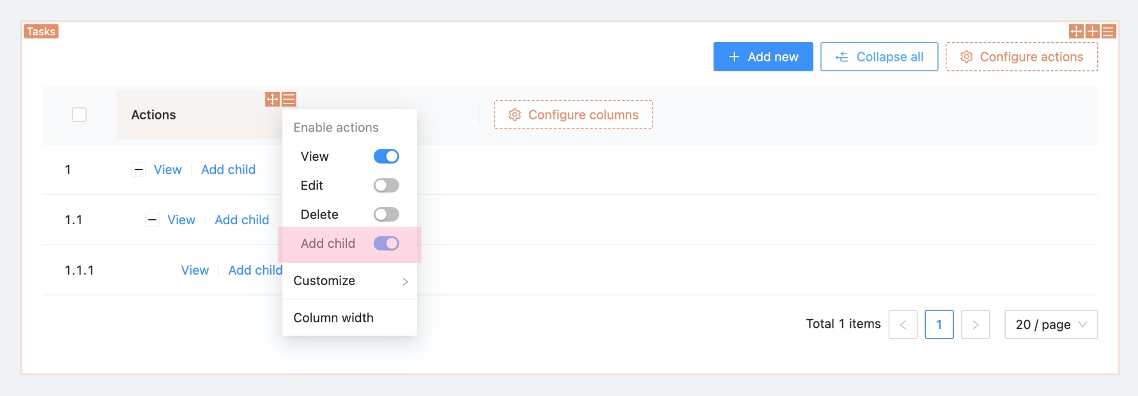Image resolution: width=1138 pixels, height=396 pixels.
Task: Enable the Edit action toggle
Action: tap(386, 185)
